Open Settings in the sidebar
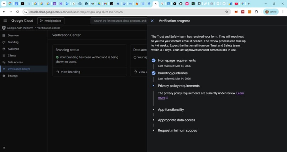 click(12, 76)
